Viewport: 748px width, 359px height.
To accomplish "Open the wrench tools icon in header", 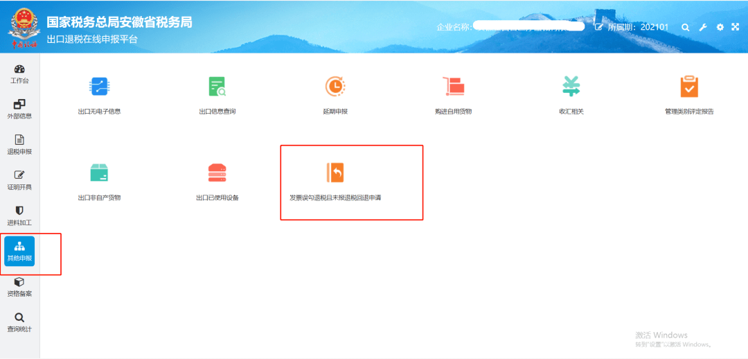I will coord(702,27).
